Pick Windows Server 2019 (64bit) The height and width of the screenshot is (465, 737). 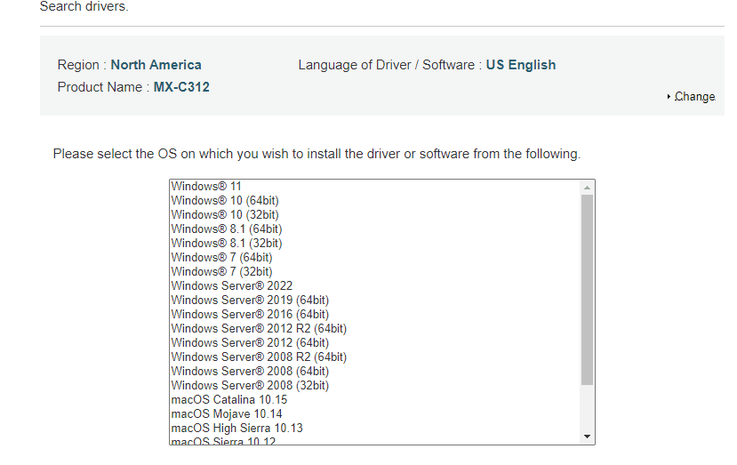pyautogui.click(x=250, y=301)
